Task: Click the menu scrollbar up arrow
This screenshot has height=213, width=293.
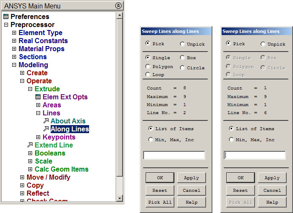Action: point(120,16)
